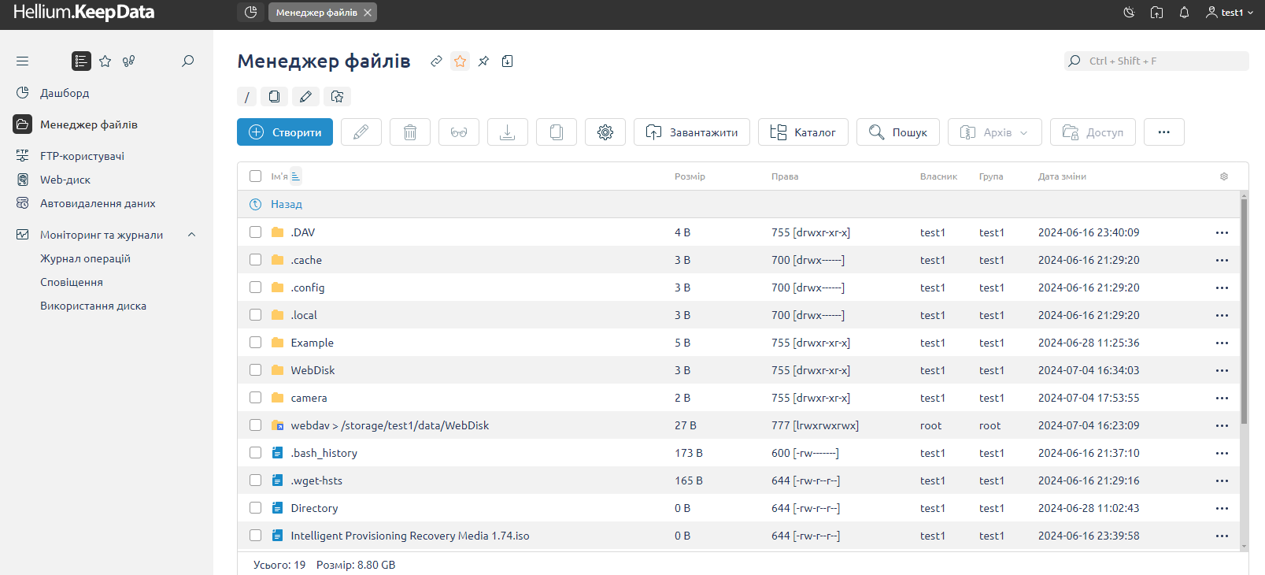
Task: Copy current path icon
Action: coord(274,96)
